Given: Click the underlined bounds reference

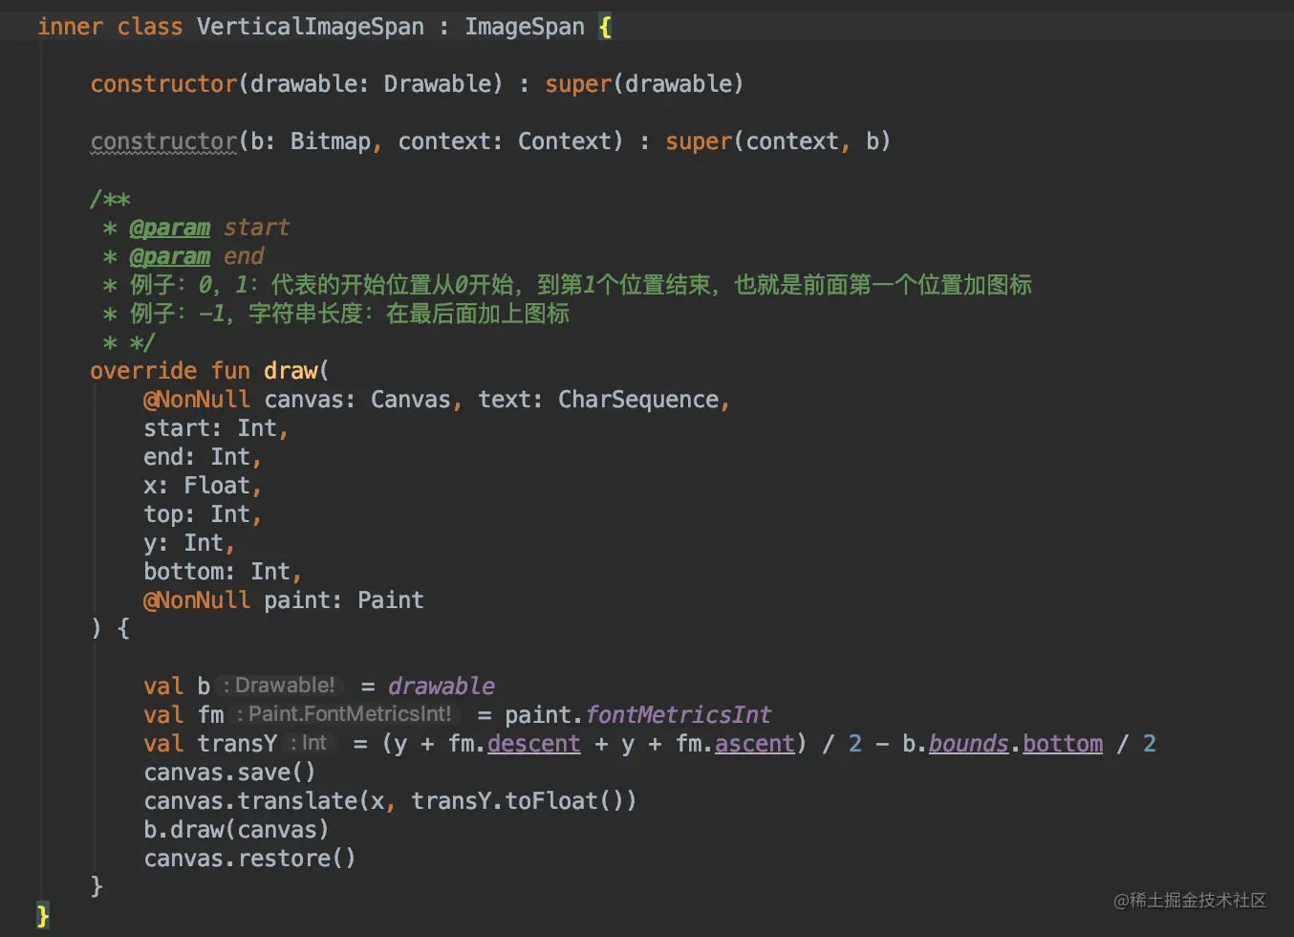Looking at the screenshot, I should click(968, 744).
